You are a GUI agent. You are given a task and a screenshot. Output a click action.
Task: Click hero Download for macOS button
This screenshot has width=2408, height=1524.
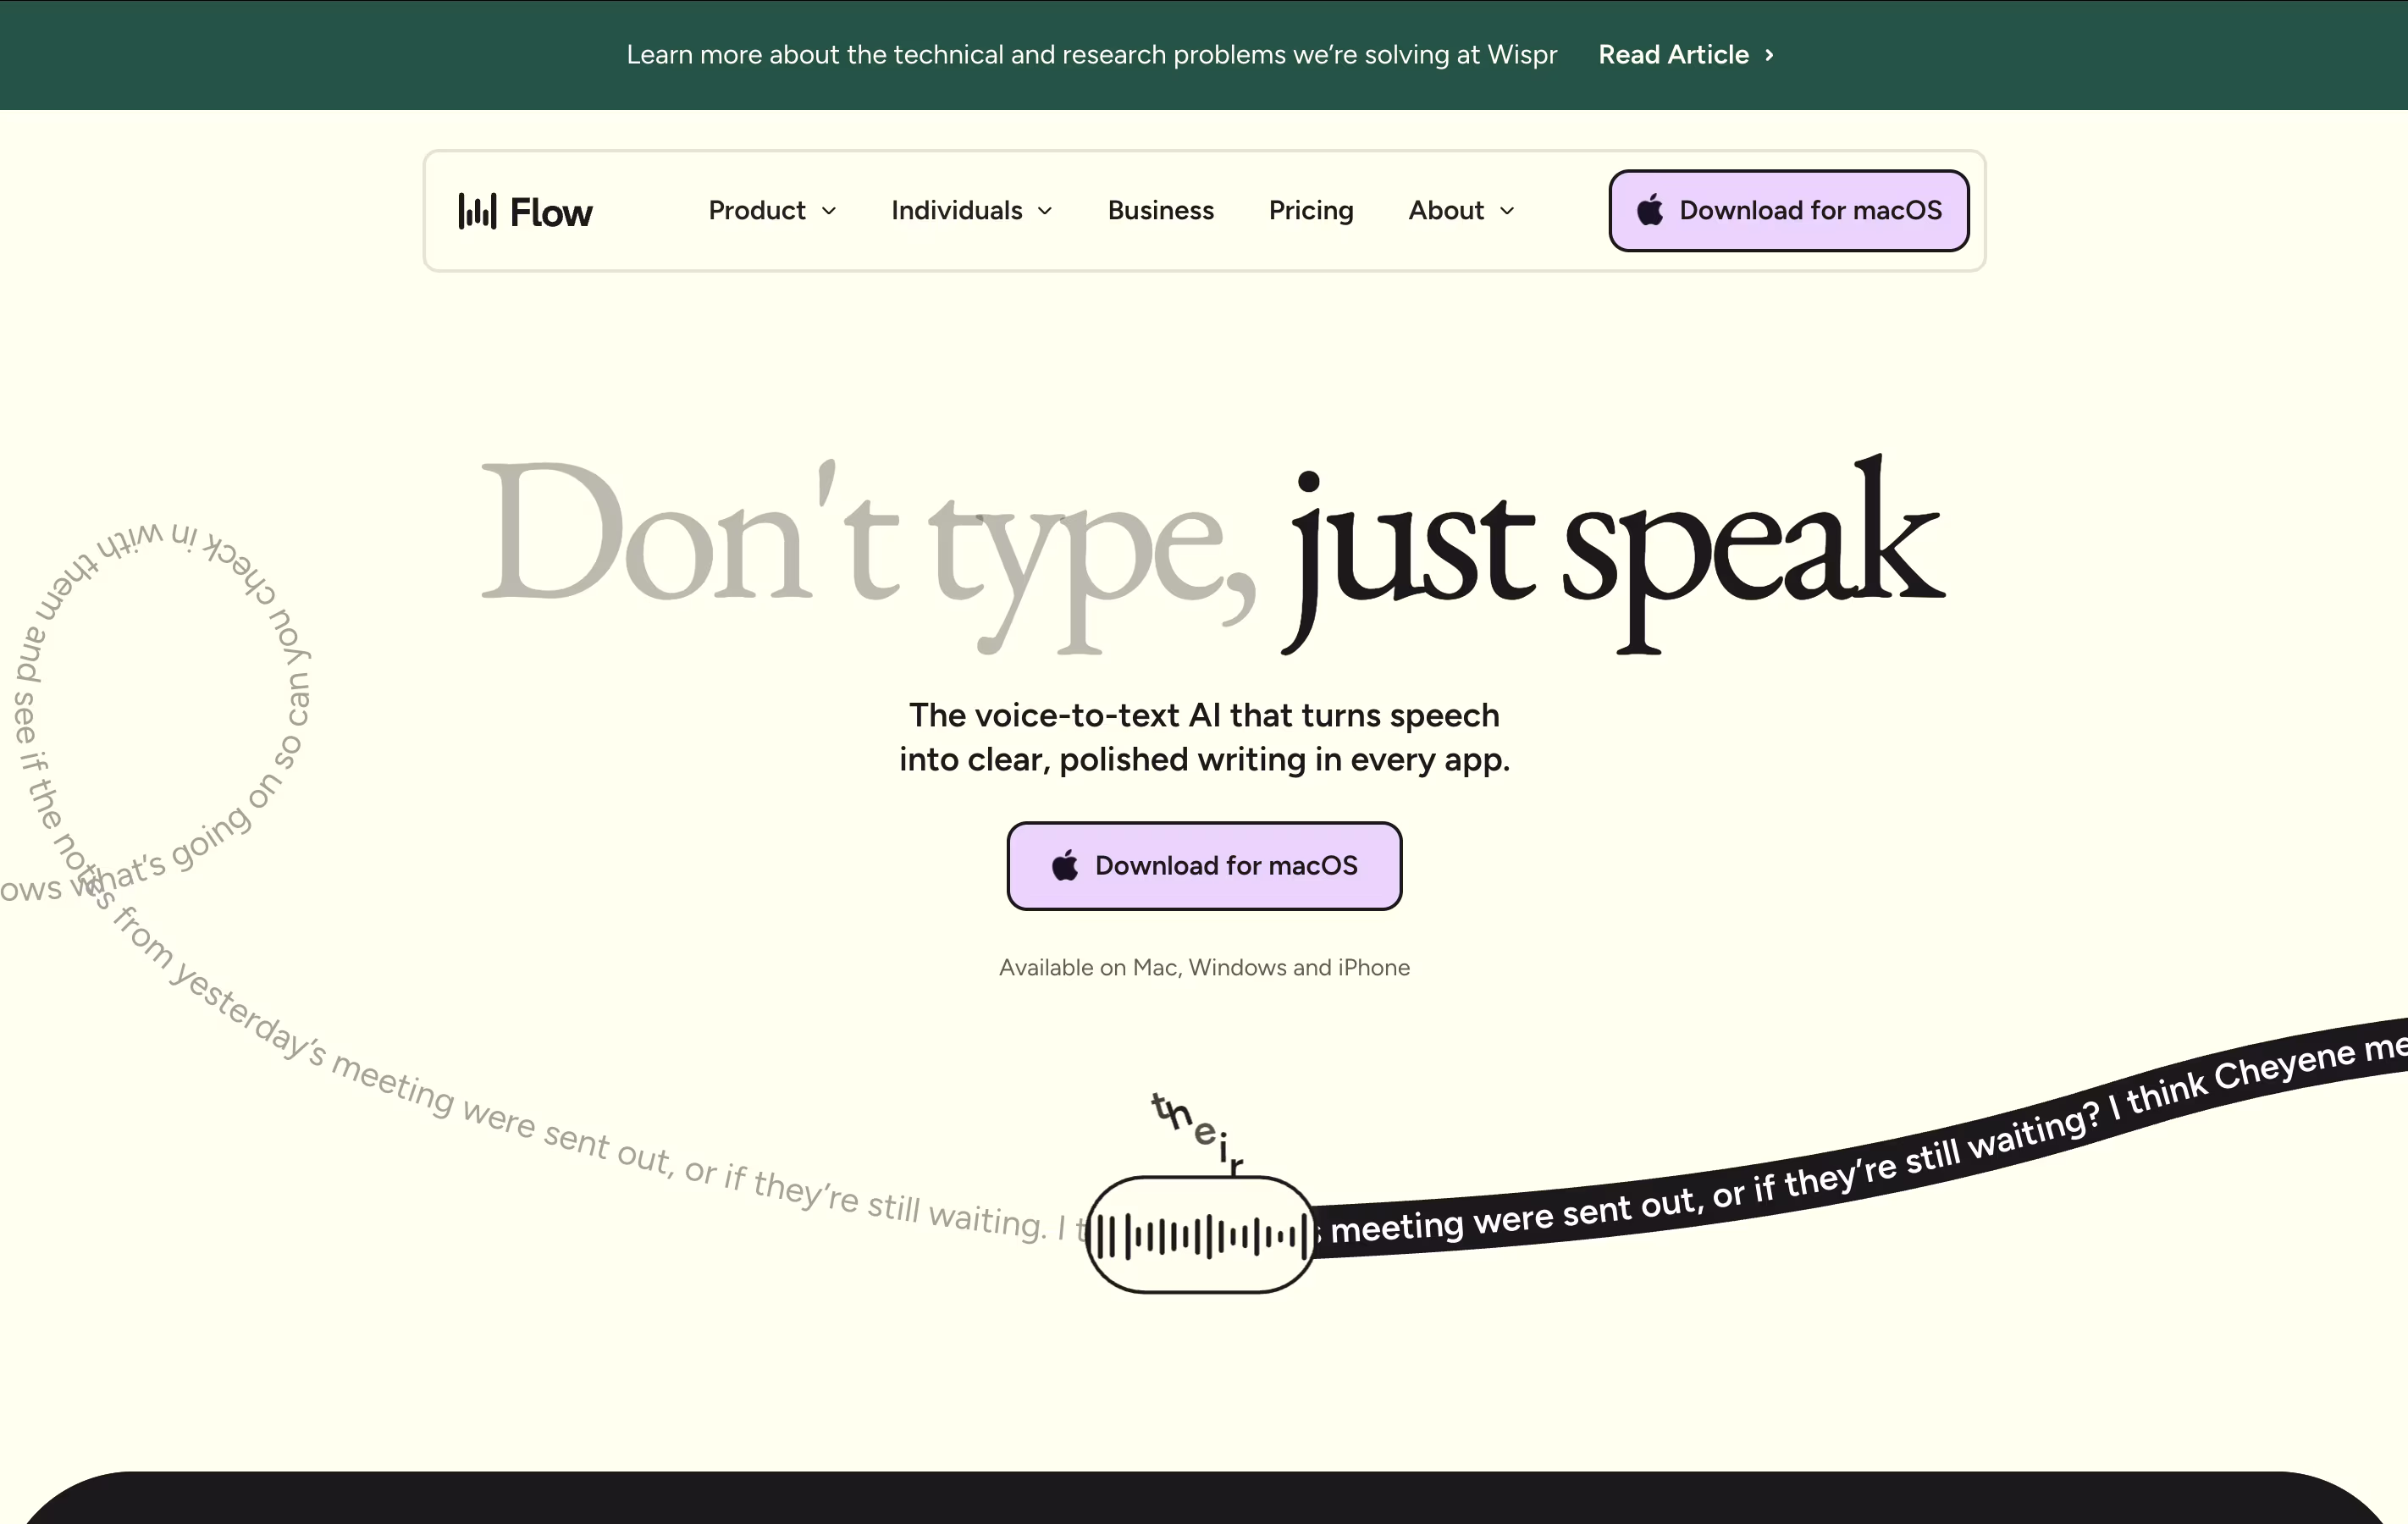point(1204,866)
